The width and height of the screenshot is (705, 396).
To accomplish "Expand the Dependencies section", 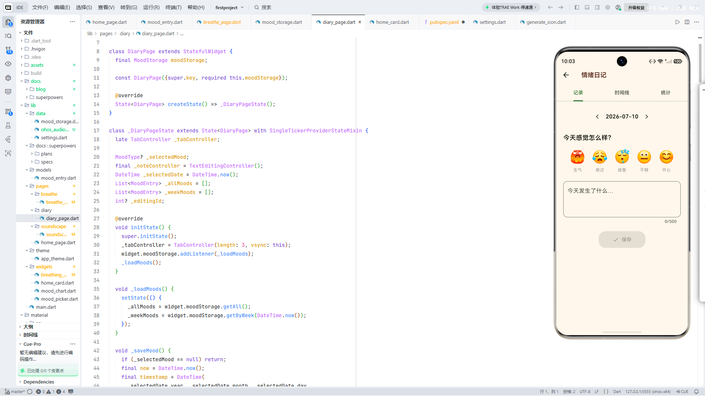I will tap(48, 382).
